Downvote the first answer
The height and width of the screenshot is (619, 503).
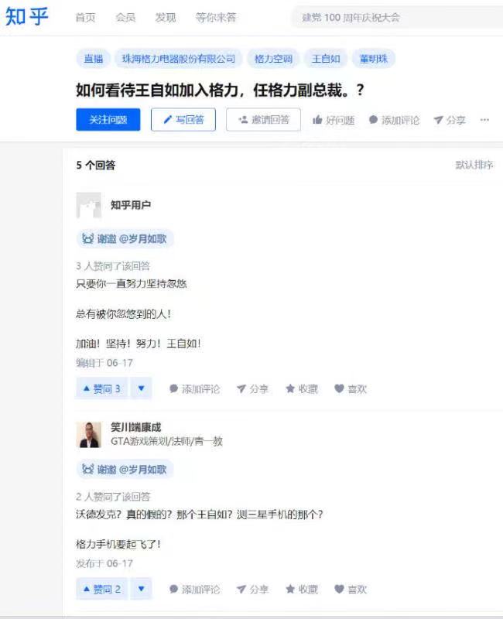(x=142, y=389)
